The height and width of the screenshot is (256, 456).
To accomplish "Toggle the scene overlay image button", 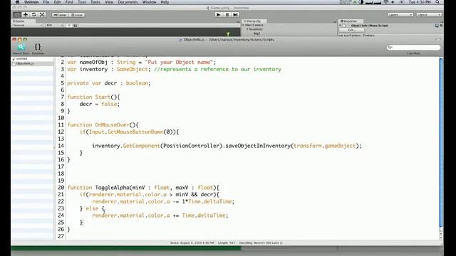I will click(76, 26).
